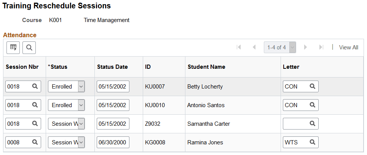The image size is (367, 155).
Task: Open the 1-4 of 4 row selector dropdown
Action: [292, 47]
